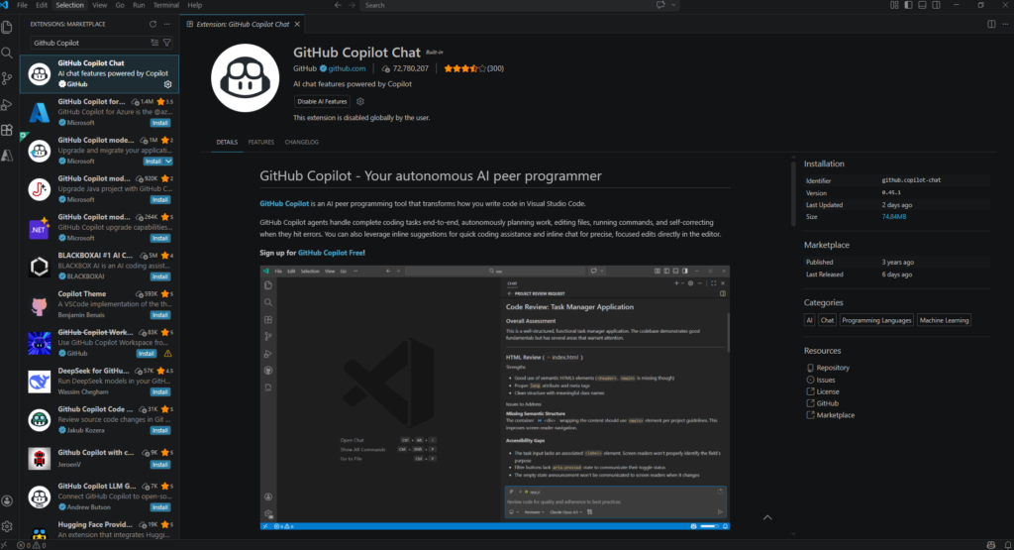
Task: Open the Terminal menu
Action: pyautogui.click(x=166, y=5)
